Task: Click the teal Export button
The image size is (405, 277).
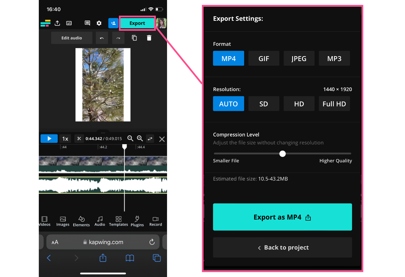Action: tap(137, 23)
